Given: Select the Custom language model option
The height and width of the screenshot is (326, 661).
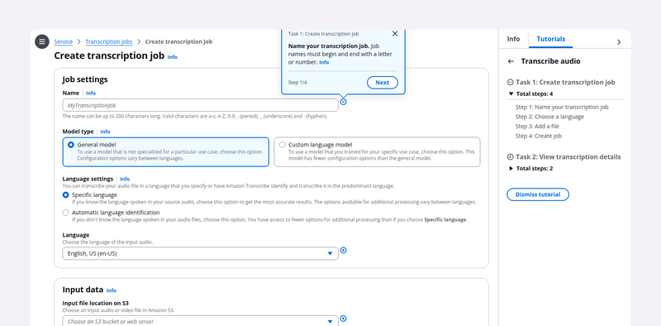Looking at the screenshot, I should (x=377, y=152).
